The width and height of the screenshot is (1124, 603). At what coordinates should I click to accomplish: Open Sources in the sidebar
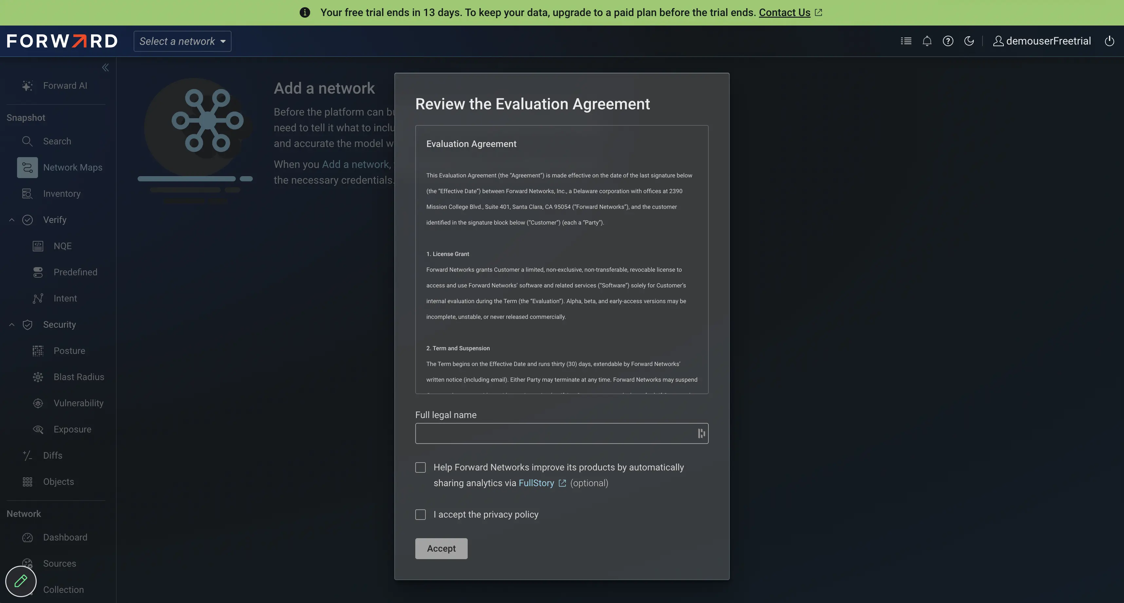60,563
